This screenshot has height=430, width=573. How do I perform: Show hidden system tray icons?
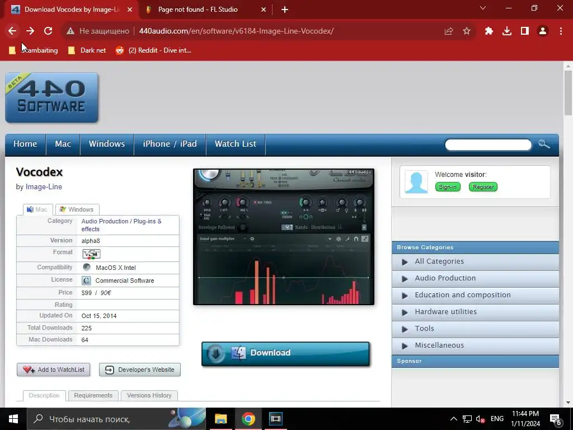coord(453,419)
